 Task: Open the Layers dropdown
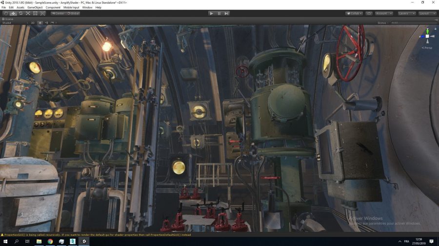point(406,13)
